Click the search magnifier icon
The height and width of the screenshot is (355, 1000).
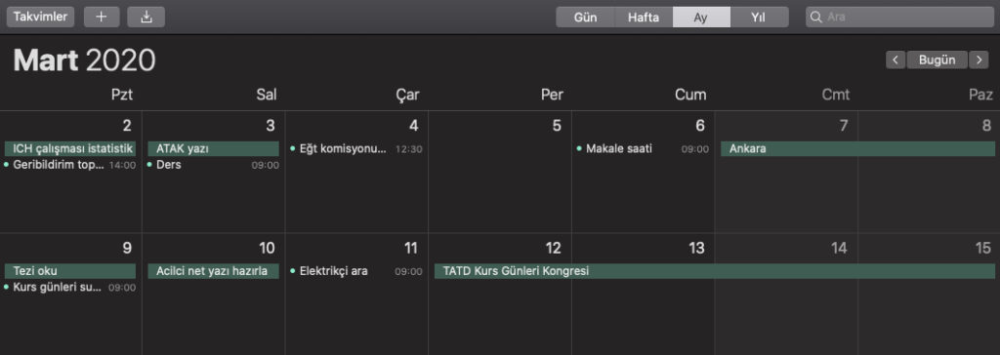point(815,17)
